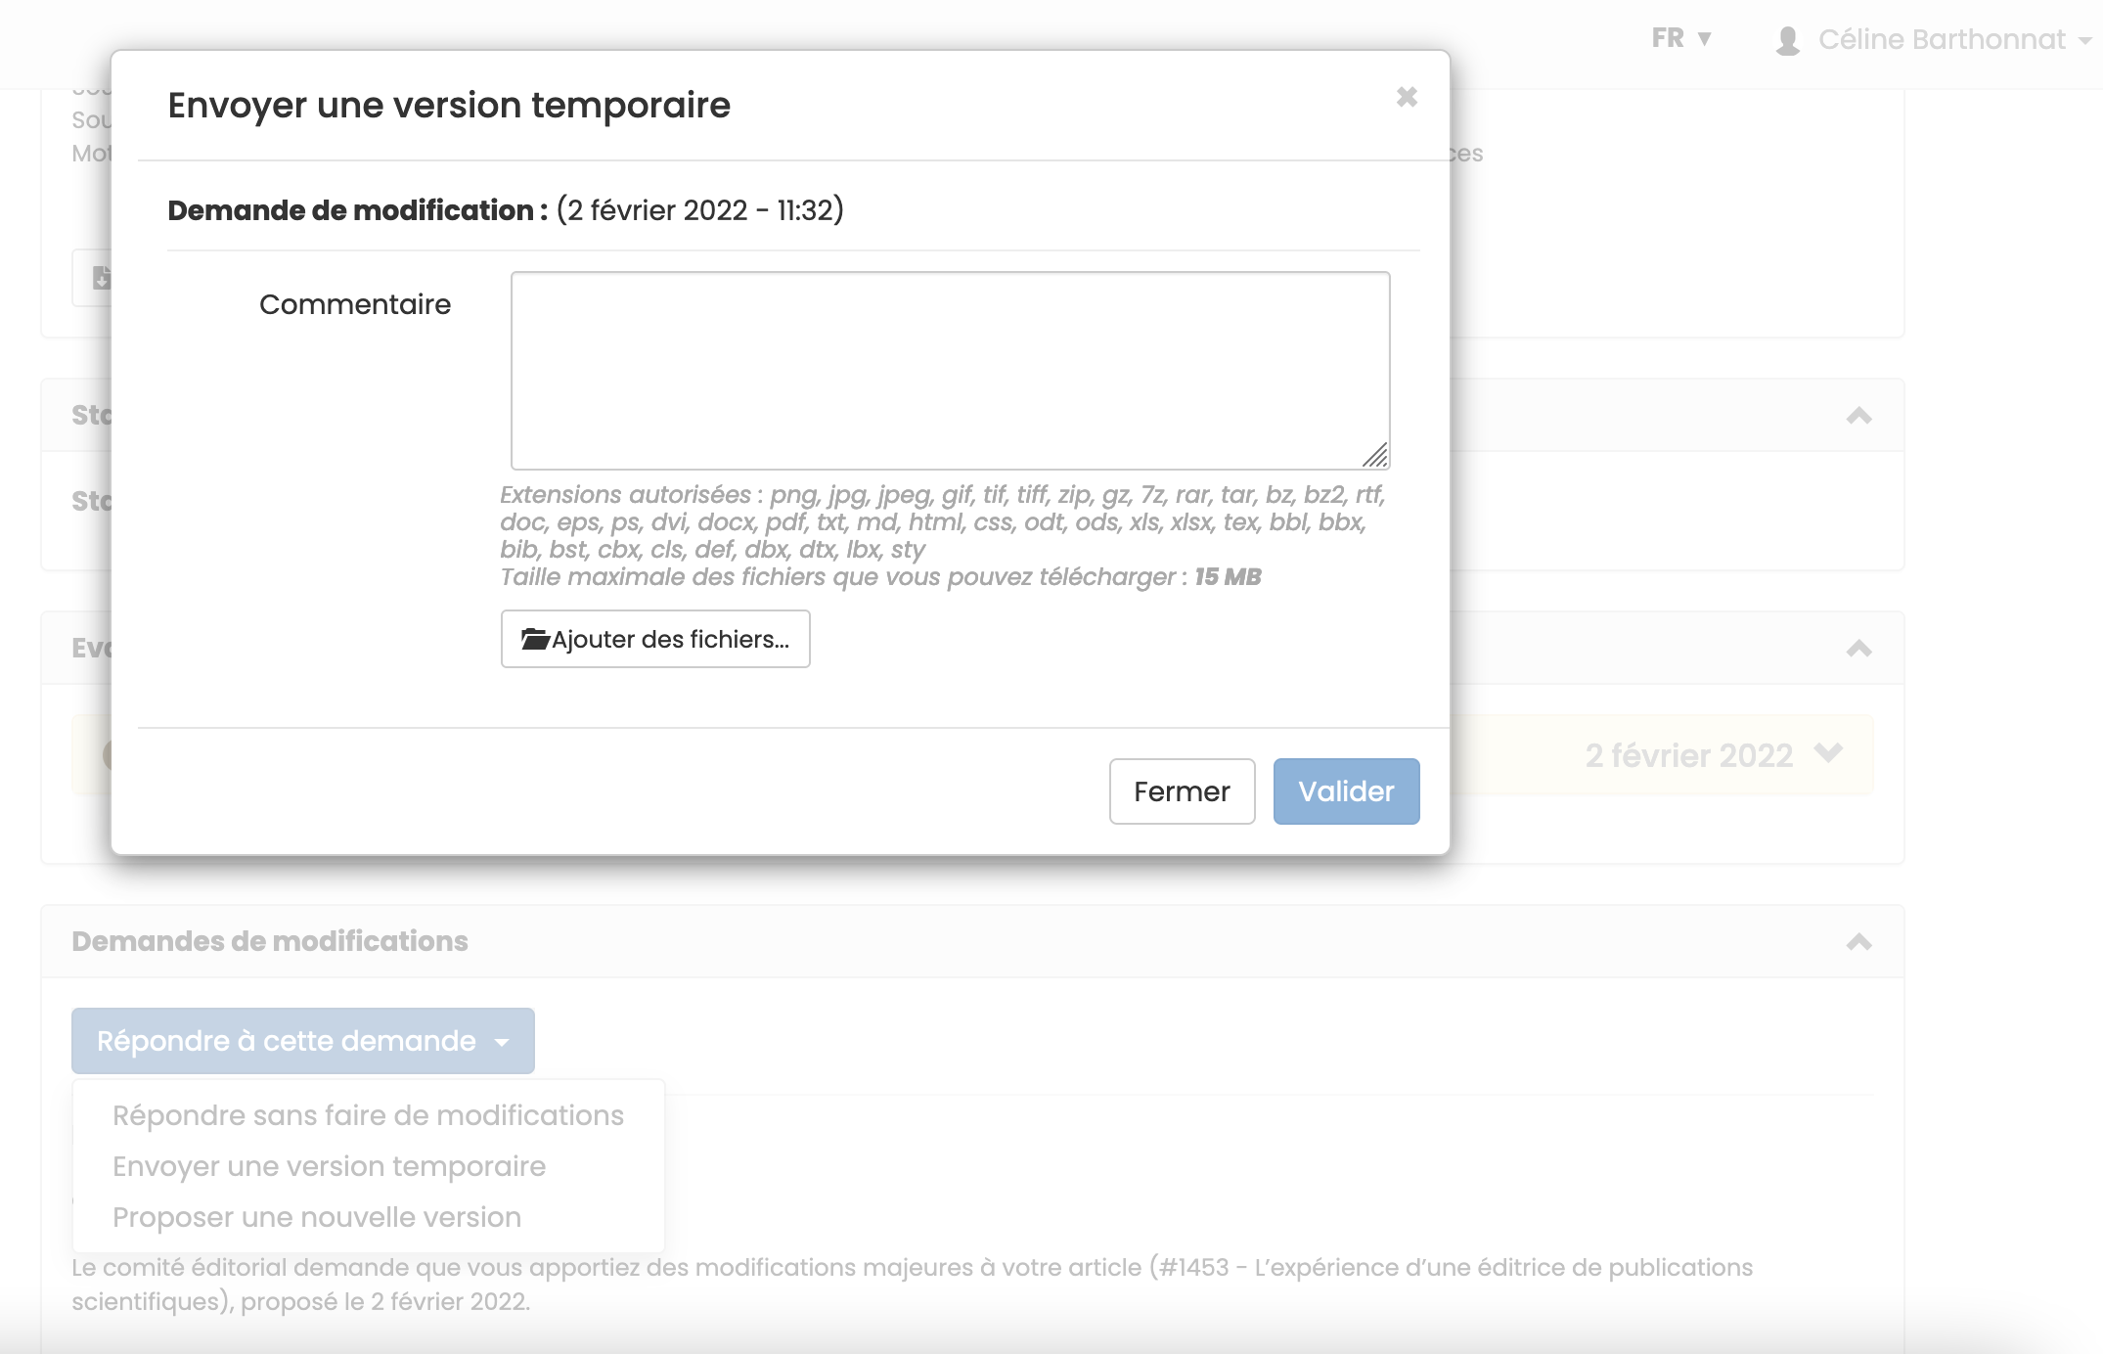The width and height of the screenshot is (2103, 1354).
Task: Click the caret on 'Répondre à cette demande'
Action: pos(503,1041)
